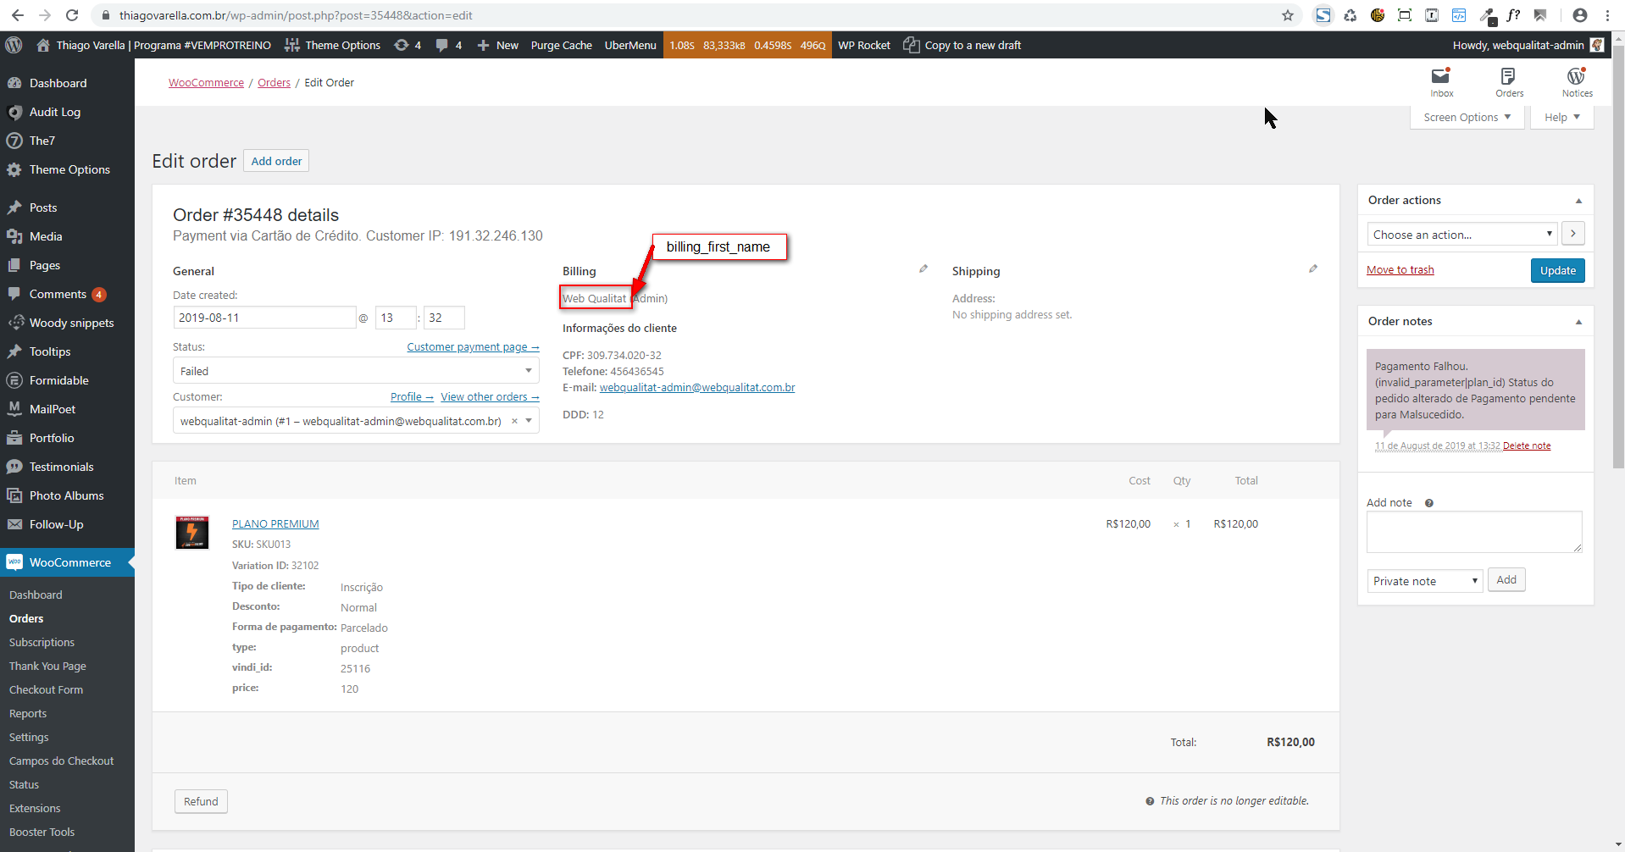Screen dimensions: 1625x852
Task: Open the Status dropdown showing Failed
Action: point(356,371)
